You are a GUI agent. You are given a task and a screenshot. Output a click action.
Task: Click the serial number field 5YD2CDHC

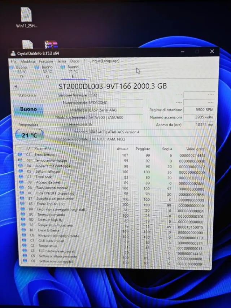[115, 103]
